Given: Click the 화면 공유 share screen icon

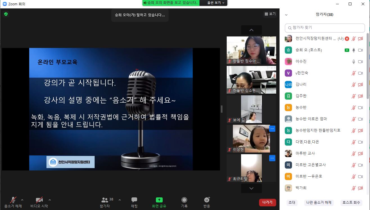Looking at the screenshot, I should pyautogui.click(x=159, y=200).
